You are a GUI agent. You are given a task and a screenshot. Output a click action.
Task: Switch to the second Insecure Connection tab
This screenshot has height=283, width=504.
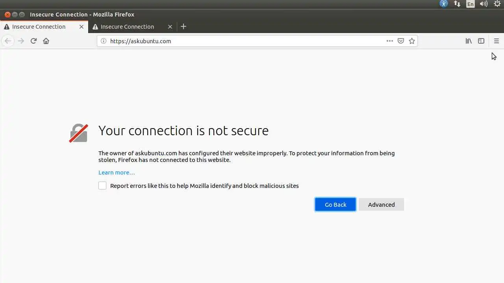[x=127, y=27]
